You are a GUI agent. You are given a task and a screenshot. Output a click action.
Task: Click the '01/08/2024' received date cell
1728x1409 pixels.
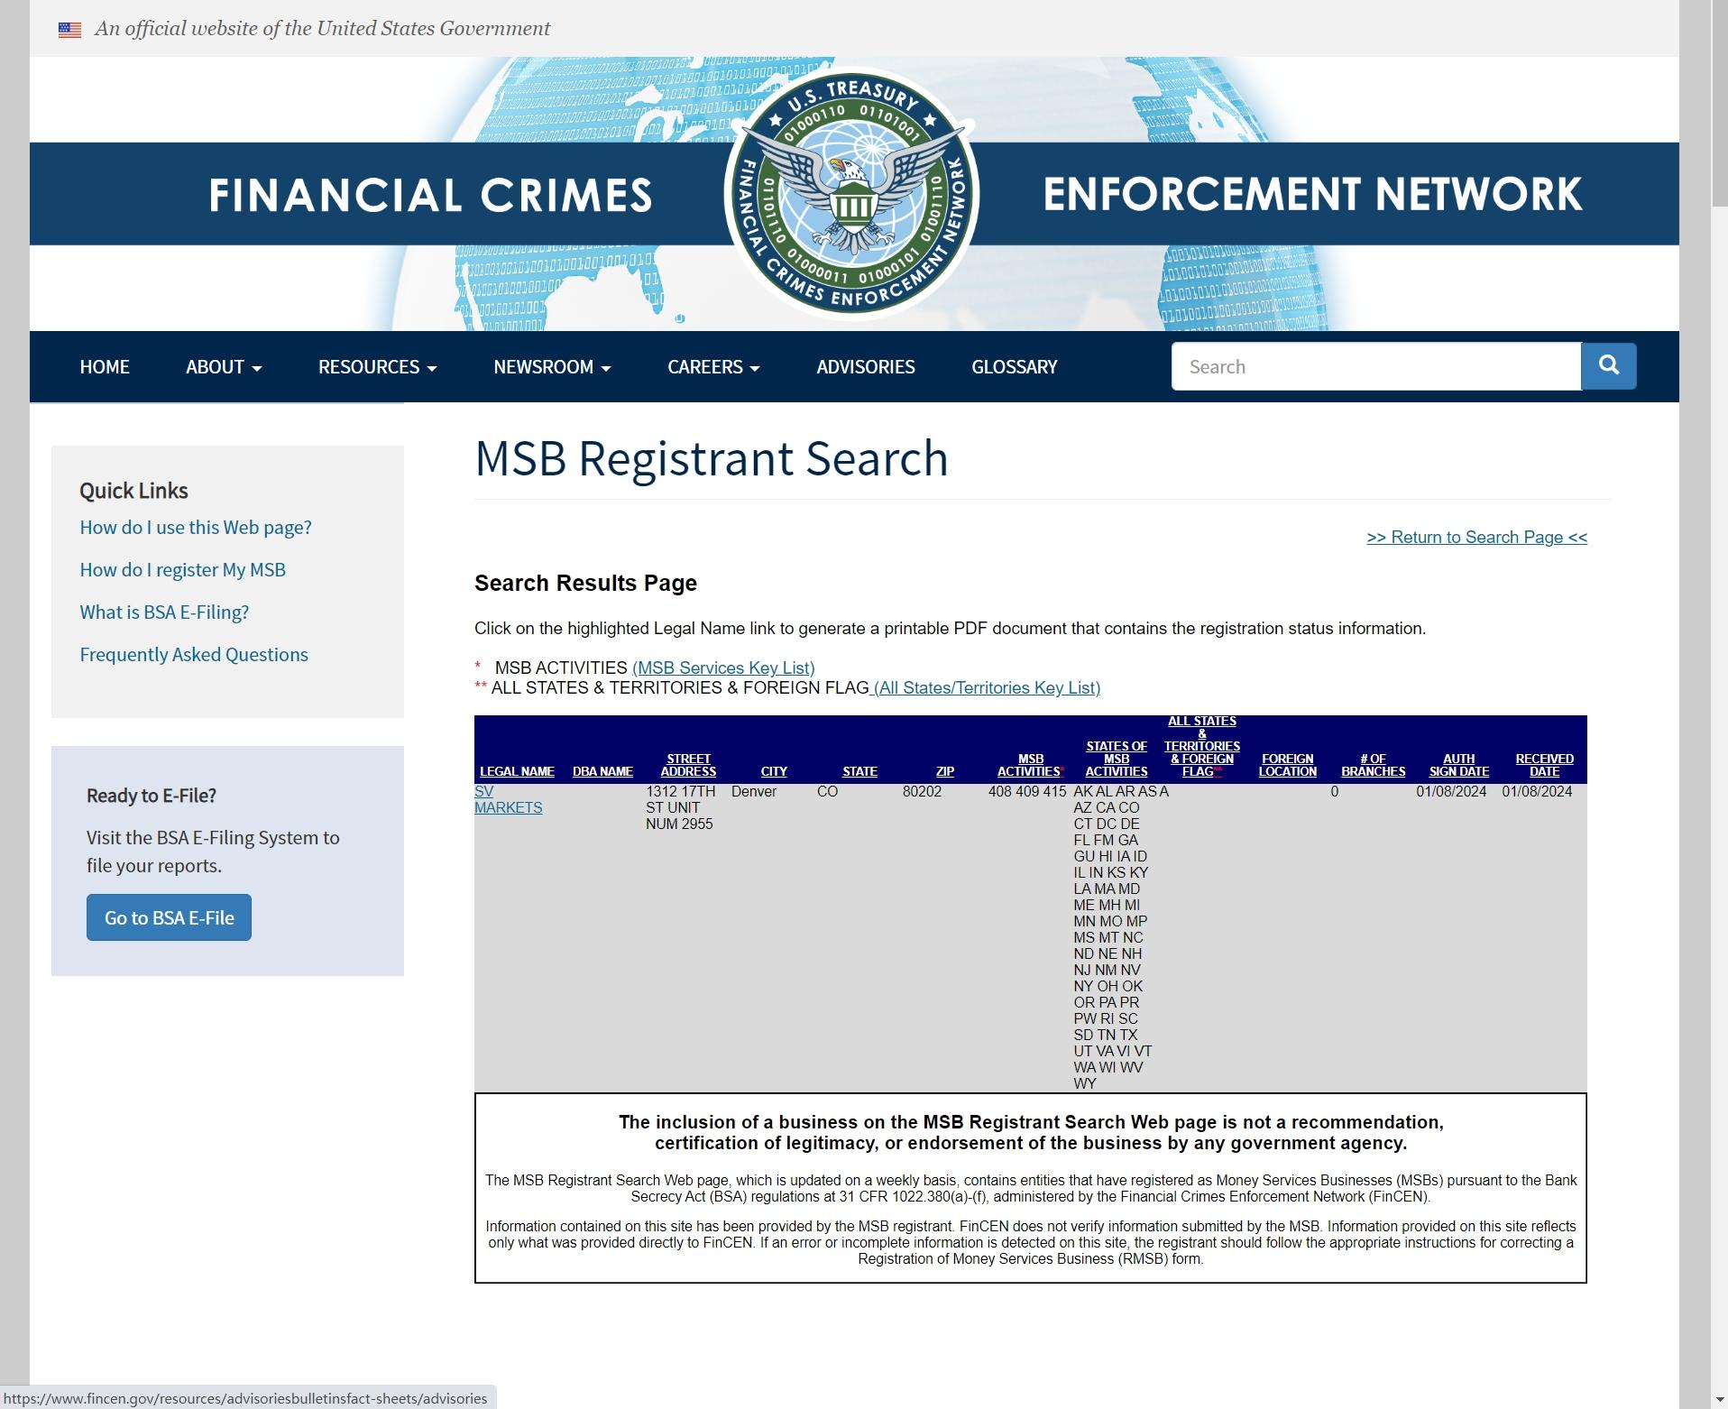pos(1537,791)
